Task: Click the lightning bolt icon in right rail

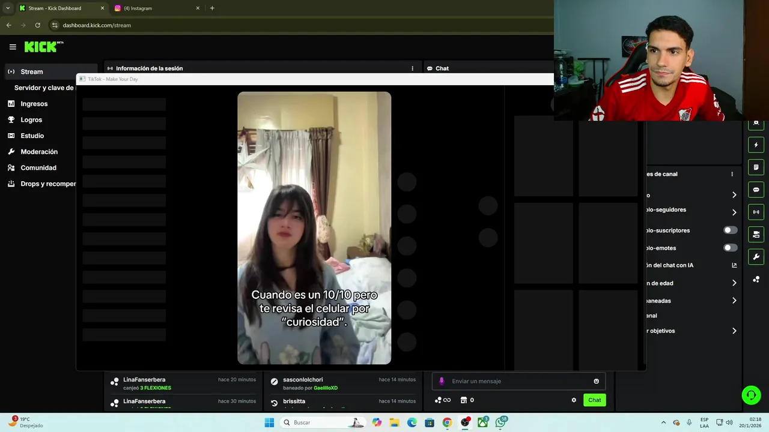Action: click(x=756, y=145)
